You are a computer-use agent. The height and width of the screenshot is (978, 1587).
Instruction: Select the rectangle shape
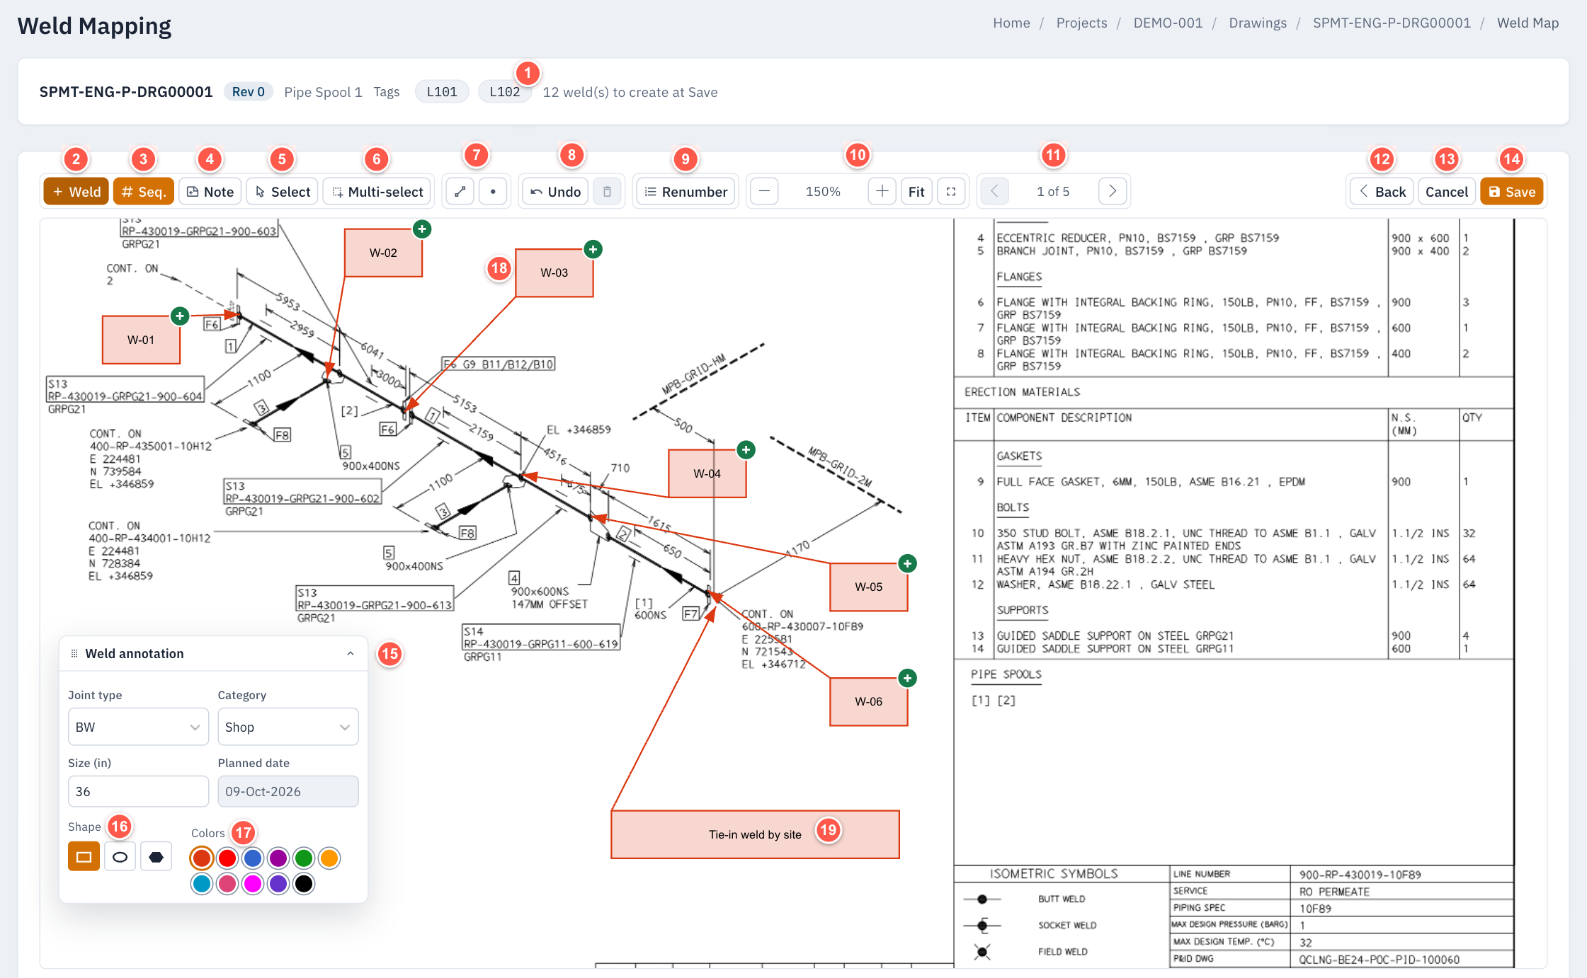coord(84,857)
